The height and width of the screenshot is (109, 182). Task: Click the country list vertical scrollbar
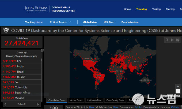[42, 80]
